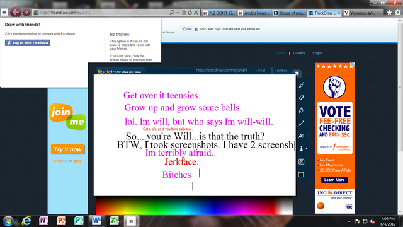
Task: Click the Sign Up link
Action: pos(220,29)
